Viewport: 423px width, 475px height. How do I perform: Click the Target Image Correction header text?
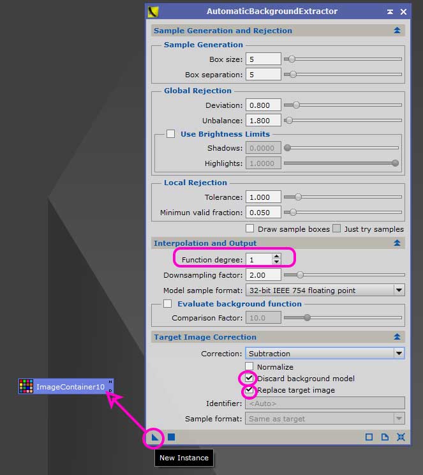(205, 337)
